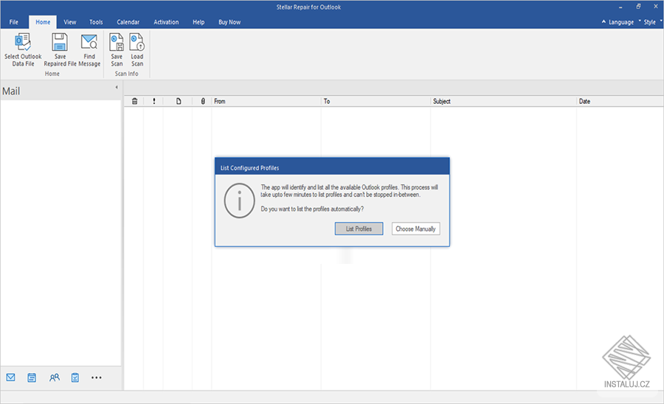Minimize the Stellar Repair window
Image resolution: width=664 pixels, height=404 pixels.
click(x=620, y=7)
